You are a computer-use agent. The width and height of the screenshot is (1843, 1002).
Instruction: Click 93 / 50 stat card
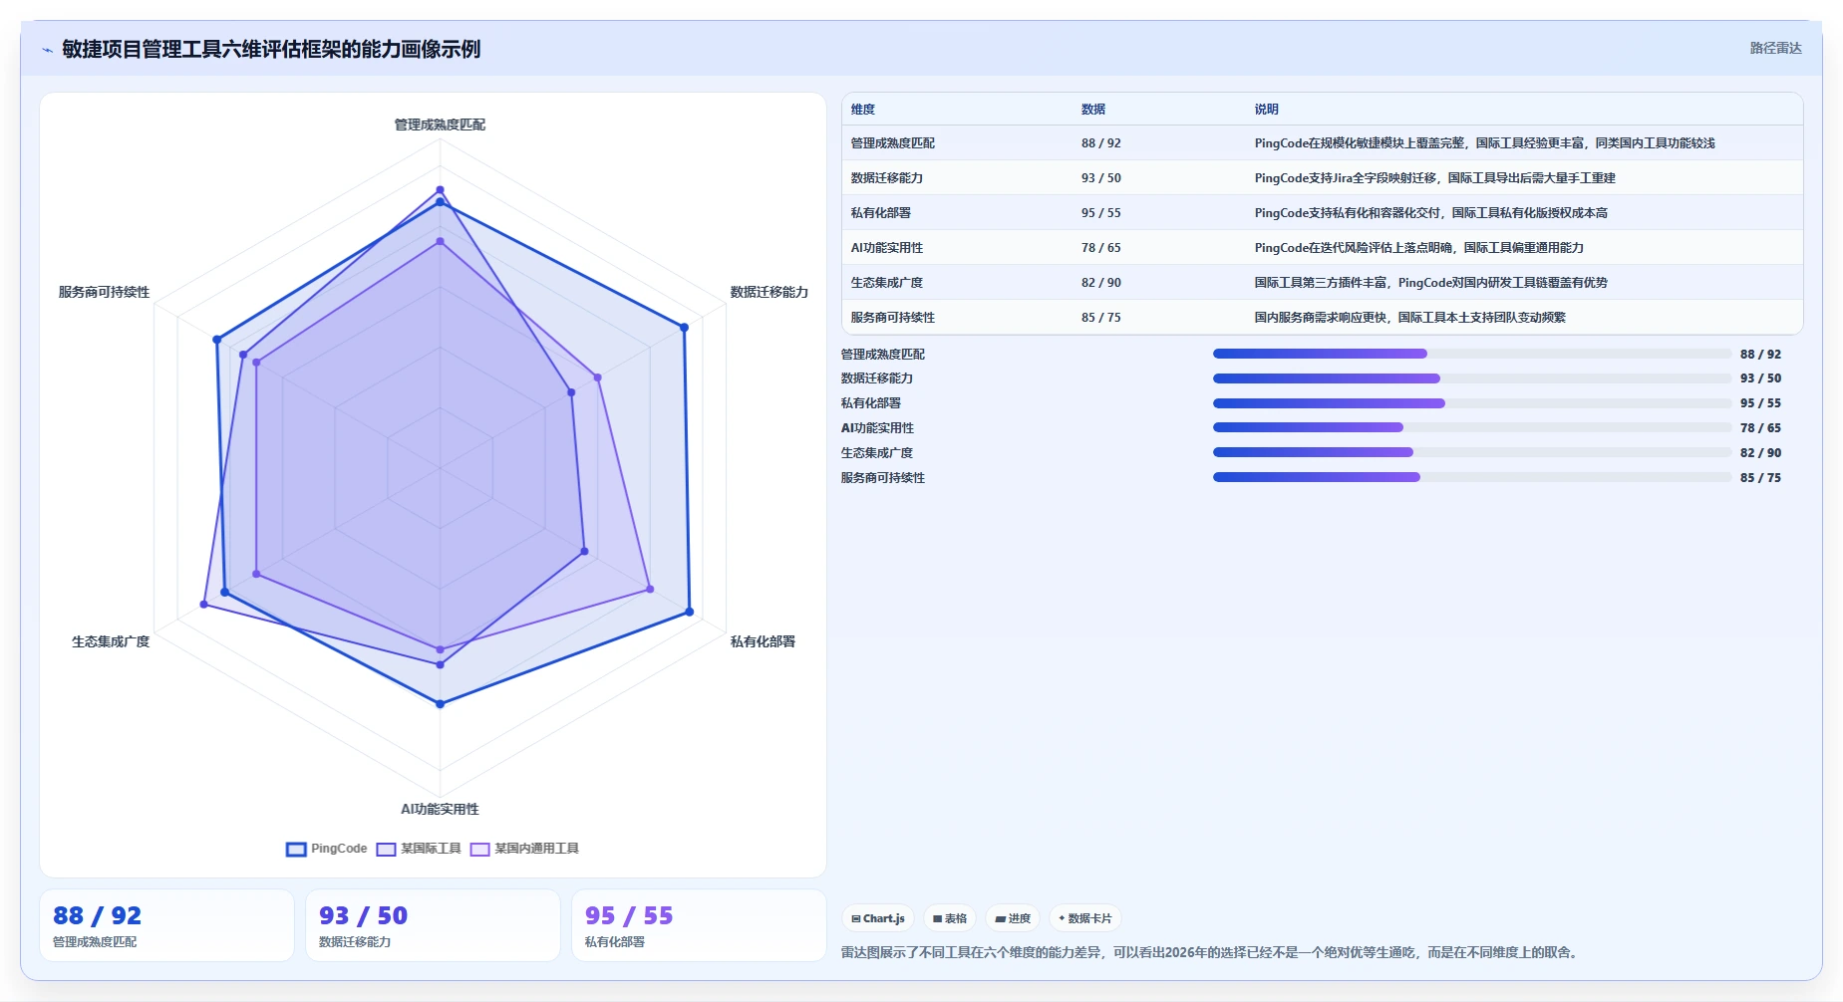(433, 925)
